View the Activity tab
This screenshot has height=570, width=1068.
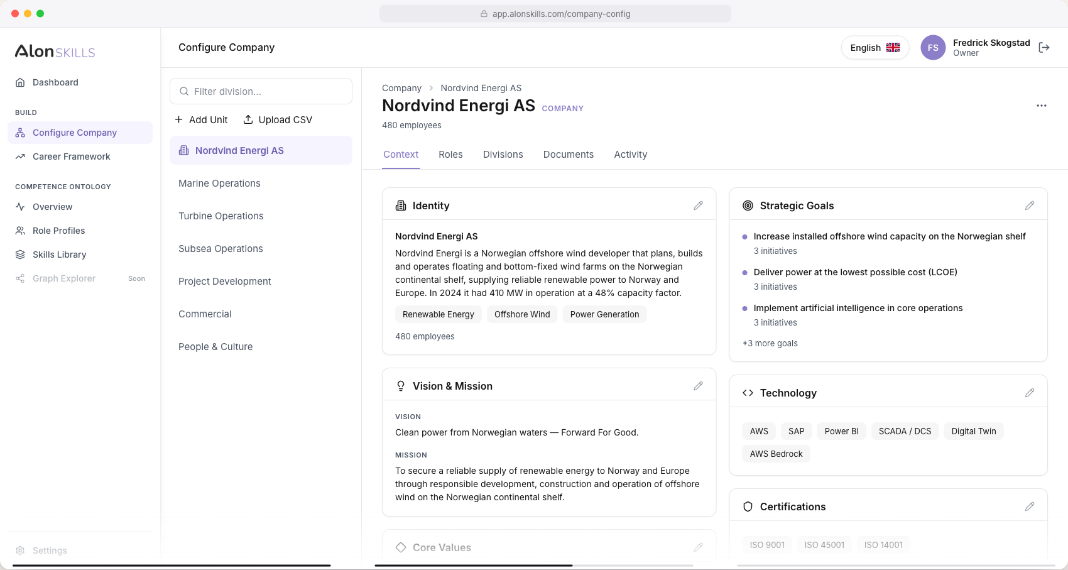[x=631, y=155]
